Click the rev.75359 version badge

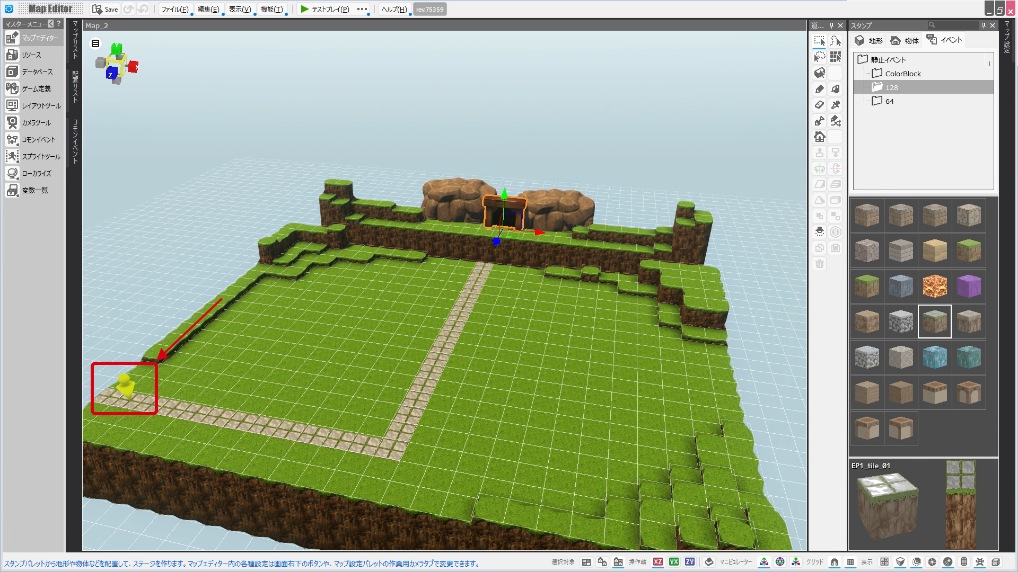tap(430, 9)
